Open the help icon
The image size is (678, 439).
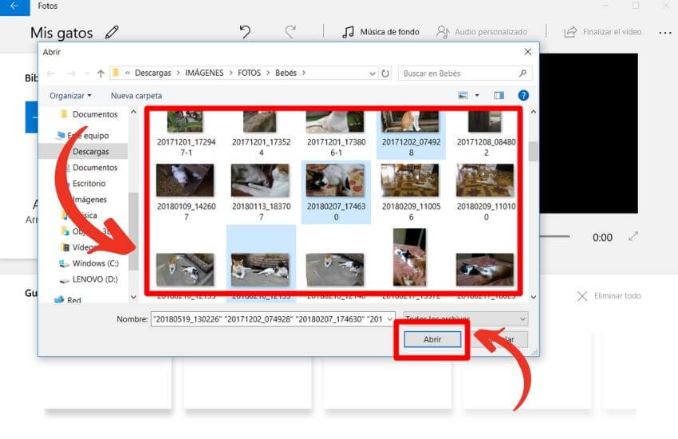523,95
